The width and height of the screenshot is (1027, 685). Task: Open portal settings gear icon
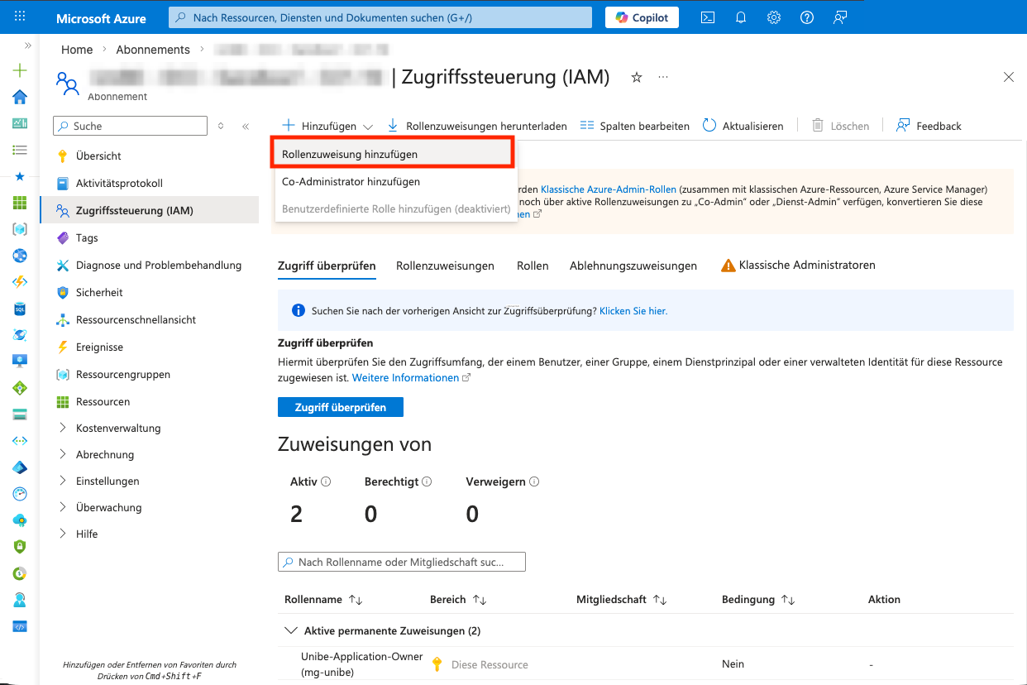point(774,17)
